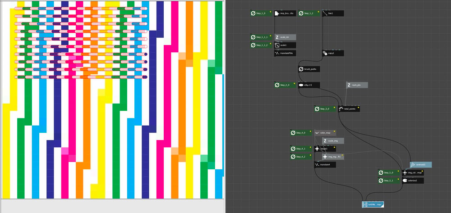
Task: Select the Step_1_0 null node
Action: pos(261,13)
